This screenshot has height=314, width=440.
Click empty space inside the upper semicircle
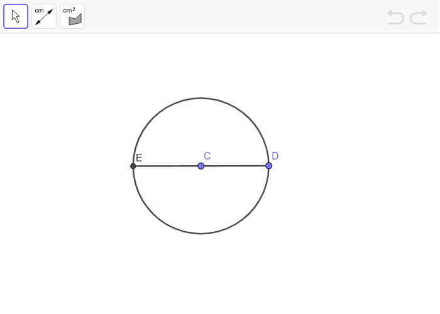coord(201,129)
